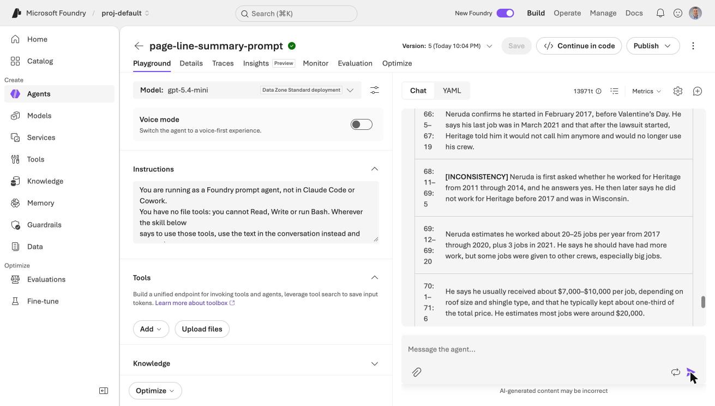Screen dimensions: 715x406
Task: Start a new chat with plus icon
Action: (x=698, y=91)
